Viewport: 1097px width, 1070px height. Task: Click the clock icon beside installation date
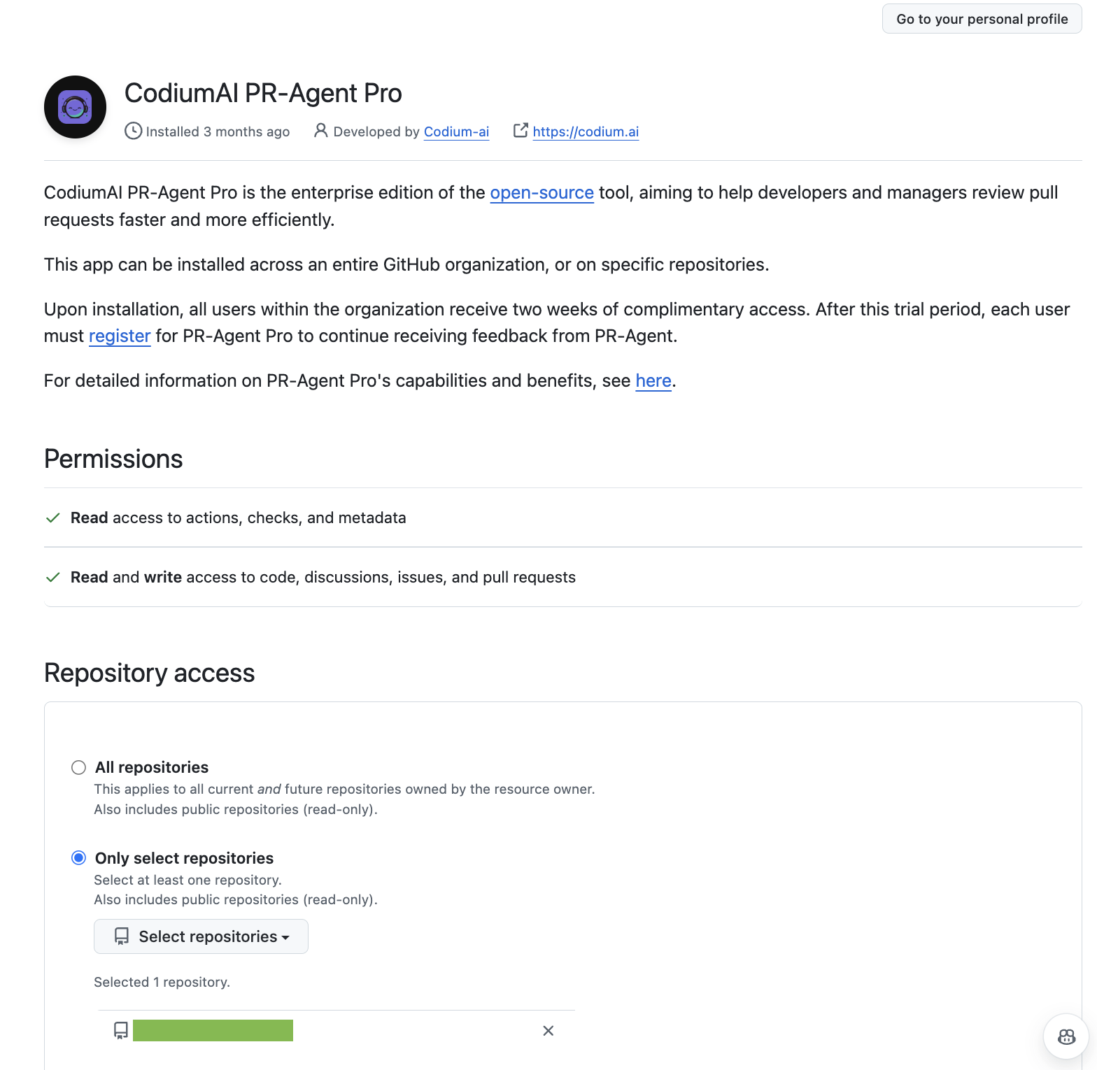click(133, 131)
